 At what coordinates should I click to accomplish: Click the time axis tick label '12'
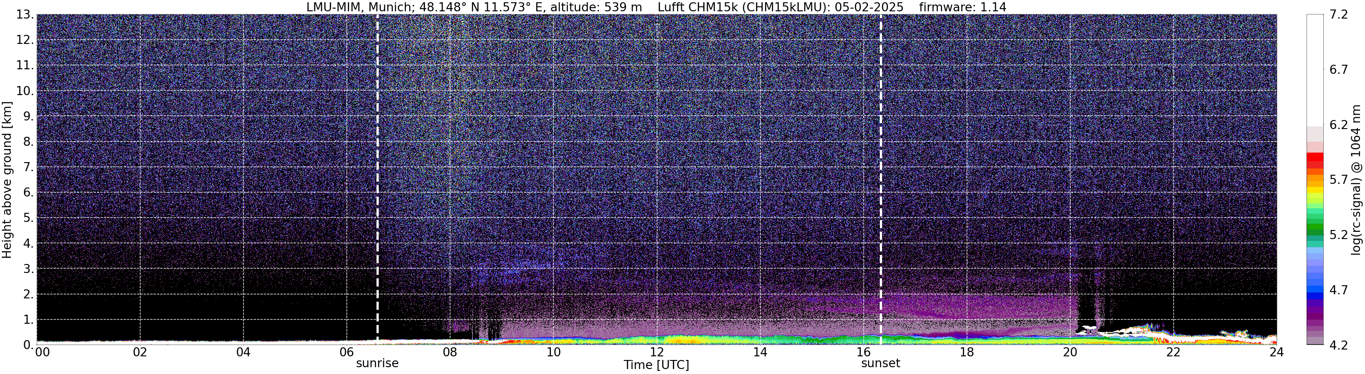(656, 352)
